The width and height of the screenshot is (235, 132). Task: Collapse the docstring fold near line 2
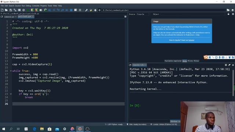click(11, 25)
